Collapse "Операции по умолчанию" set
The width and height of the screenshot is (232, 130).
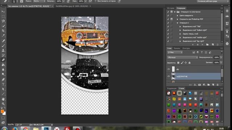coord(175,12)
